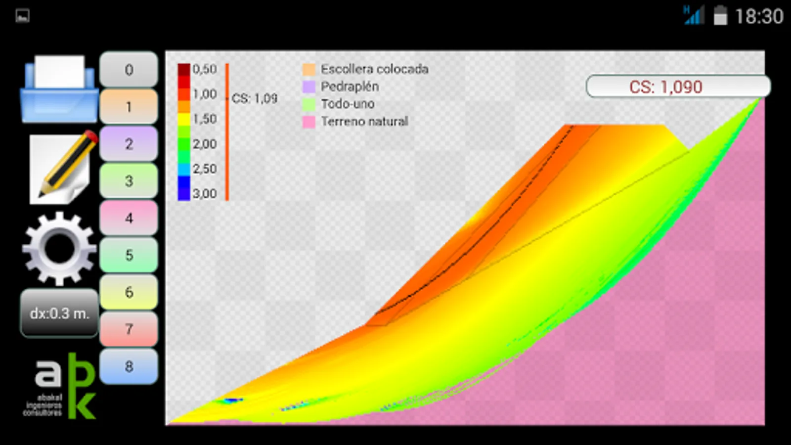Click the 3,00 scale value

click(205, 193)
